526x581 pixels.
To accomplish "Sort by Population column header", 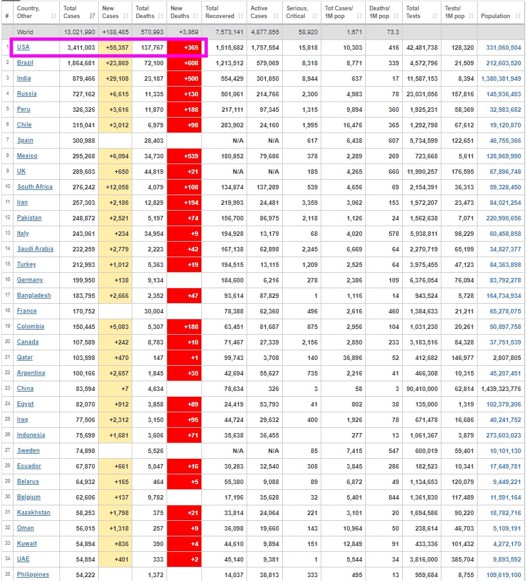I will click(495, 15).
